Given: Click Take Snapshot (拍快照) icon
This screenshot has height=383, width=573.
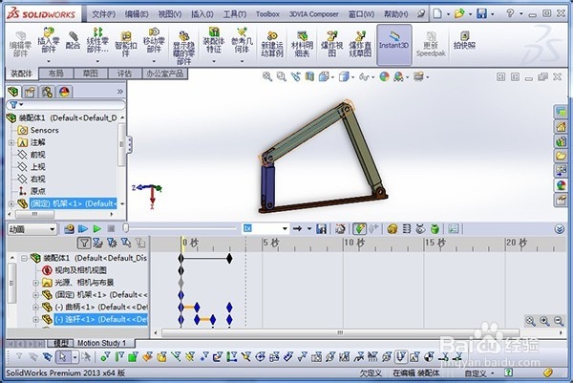Looking at the screenshot, I should coord(464,40).
